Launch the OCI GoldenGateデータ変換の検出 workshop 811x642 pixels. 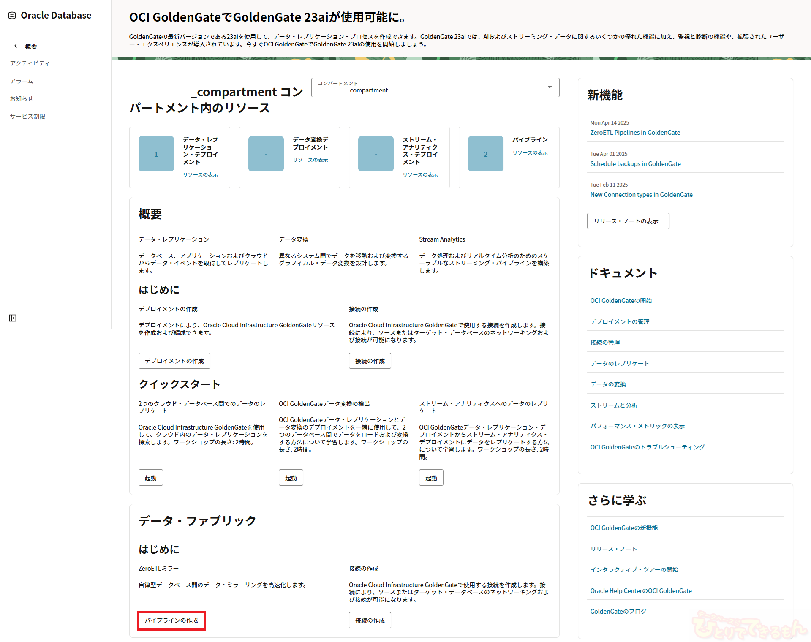291,478
